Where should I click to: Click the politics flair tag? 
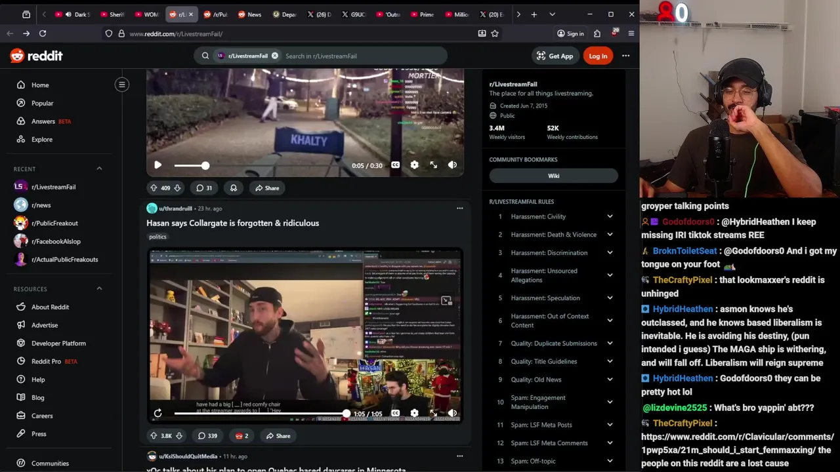point(157,237)
